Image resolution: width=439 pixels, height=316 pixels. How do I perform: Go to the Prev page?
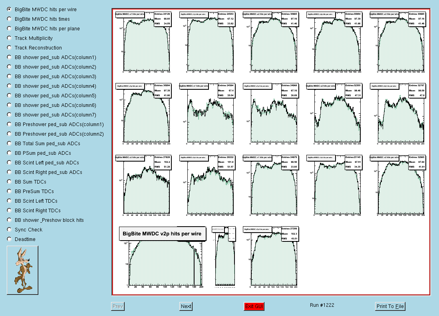click(117, 306)
